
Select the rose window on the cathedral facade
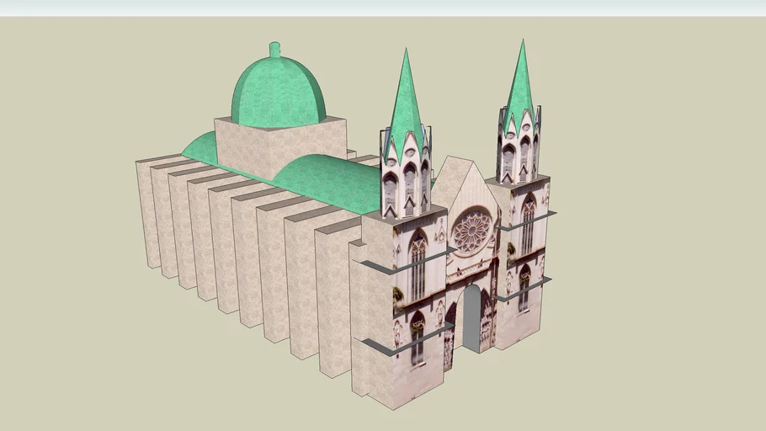click(472, 231)
